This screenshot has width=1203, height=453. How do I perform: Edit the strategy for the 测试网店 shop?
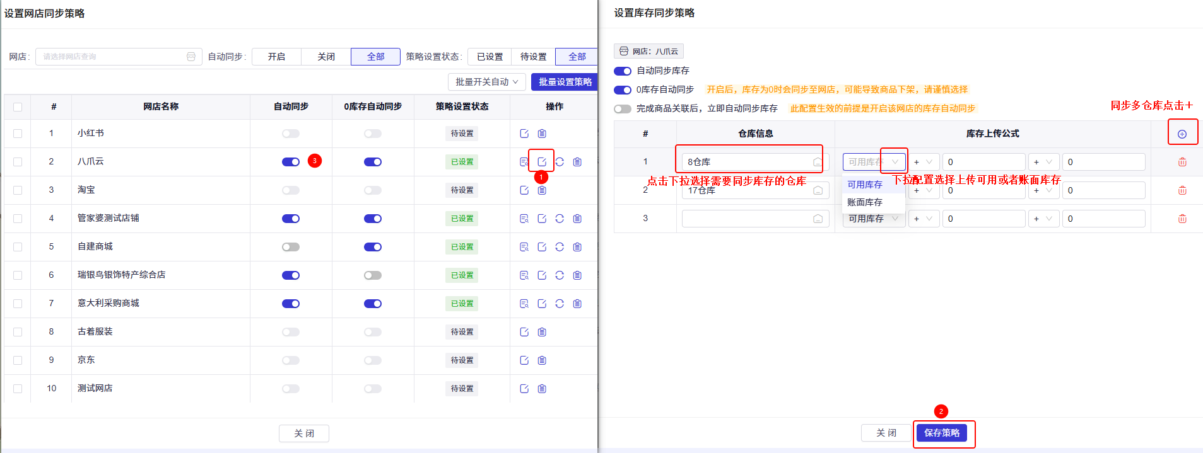(x=524, y=389)
